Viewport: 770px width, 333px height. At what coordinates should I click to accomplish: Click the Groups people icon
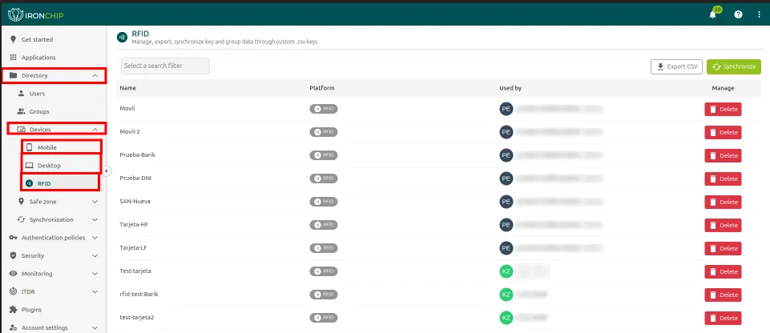[x=21, y=111]
